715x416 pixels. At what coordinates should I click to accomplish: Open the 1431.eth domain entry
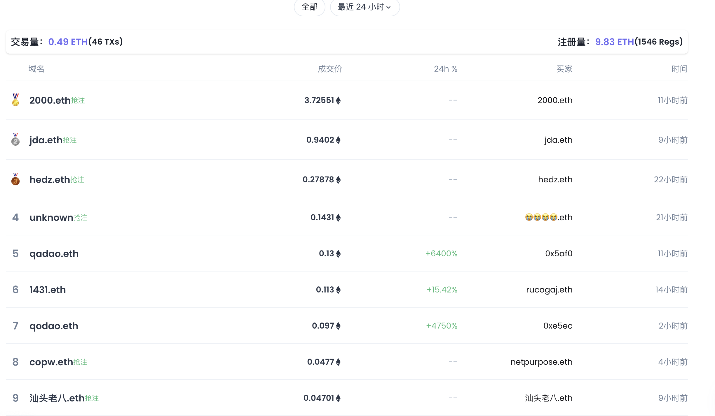(x=48, y=290)
